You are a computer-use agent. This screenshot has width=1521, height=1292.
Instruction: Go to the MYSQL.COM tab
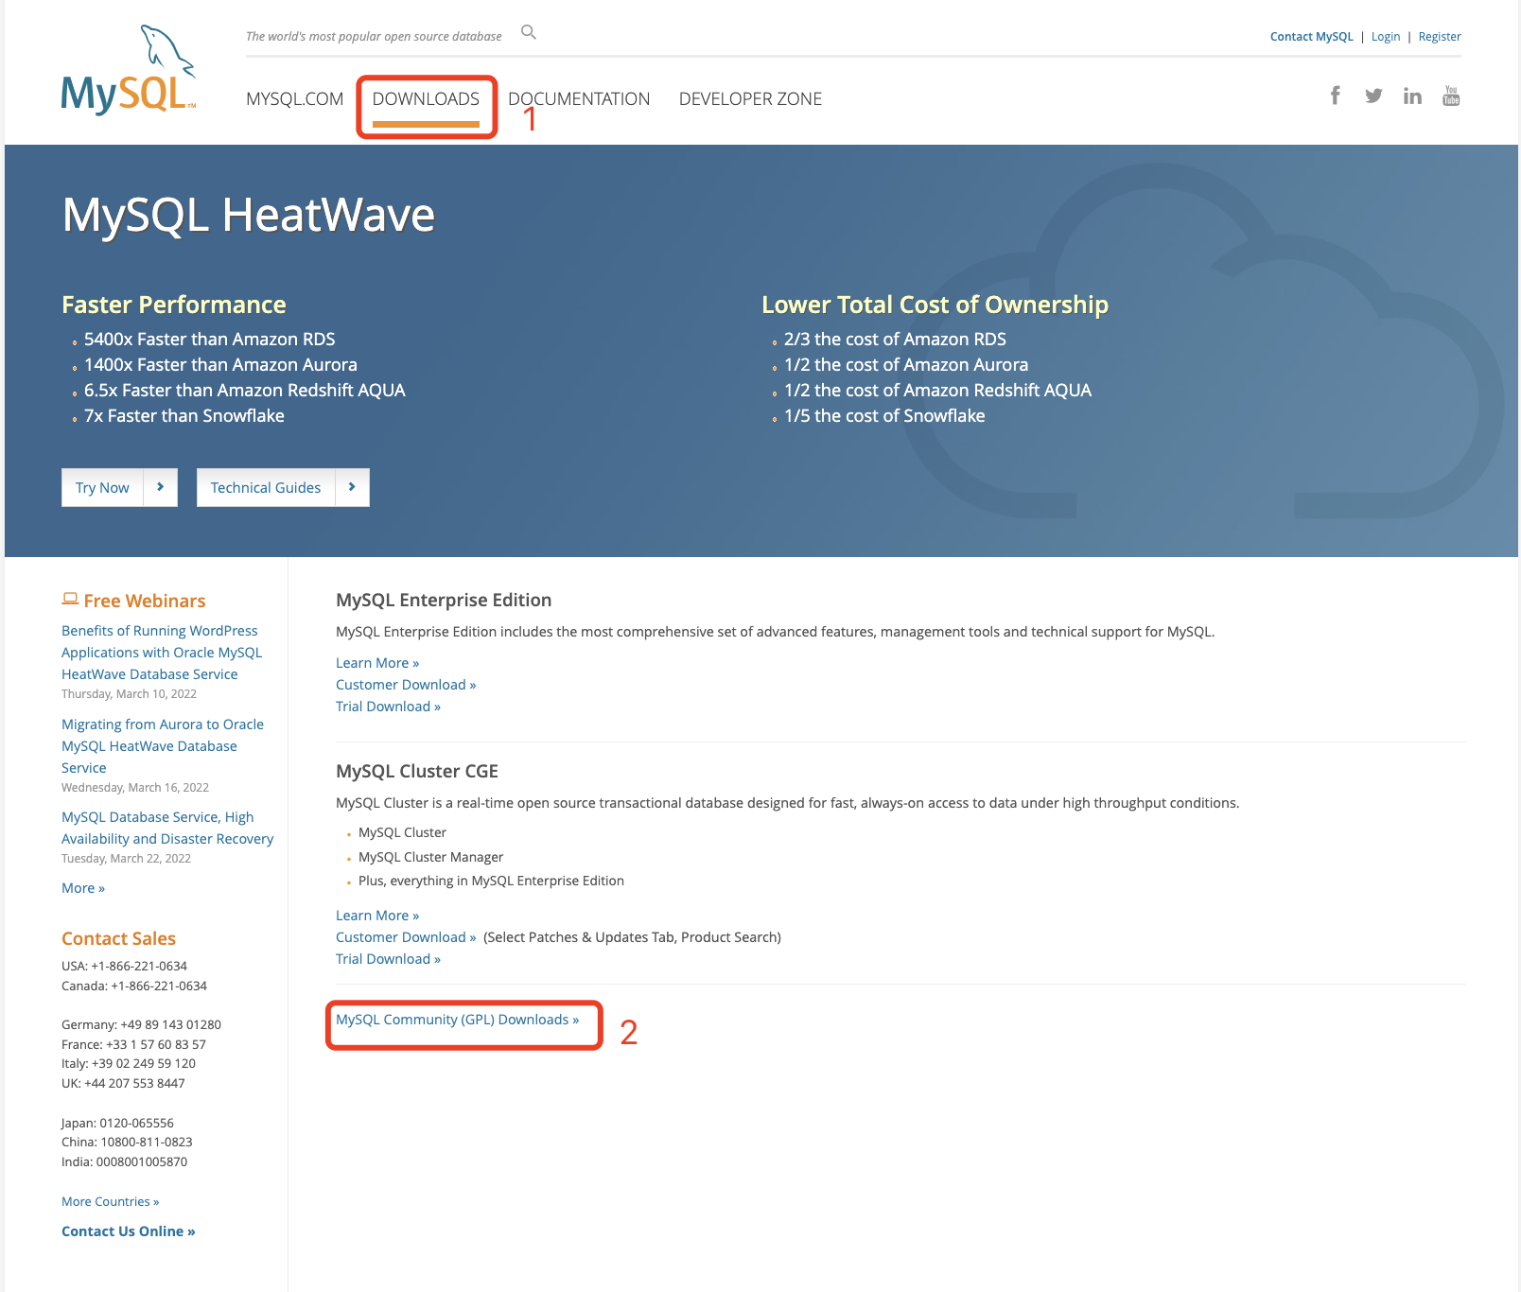coord(294,98)
